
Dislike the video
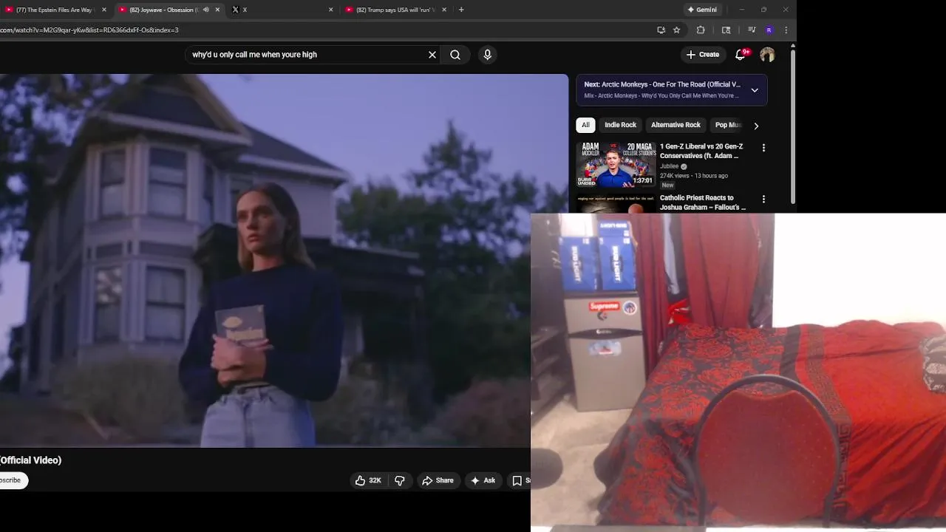click(400, 480)
